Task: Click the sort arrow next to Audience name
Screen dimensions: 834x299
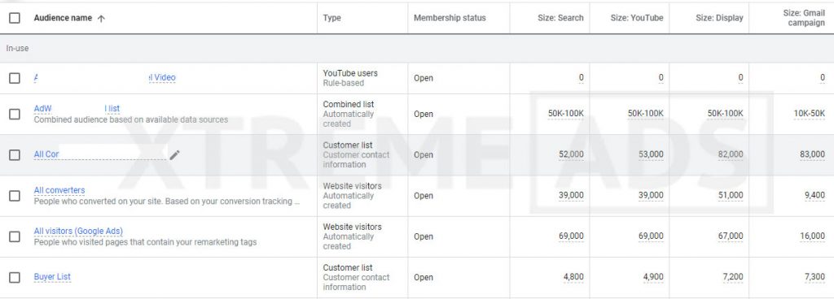Action: [x=101, y=18]
